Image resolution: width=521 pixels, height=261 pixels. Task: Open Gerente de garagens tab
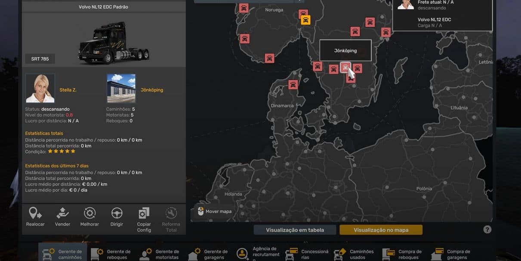tap(208, 254)
